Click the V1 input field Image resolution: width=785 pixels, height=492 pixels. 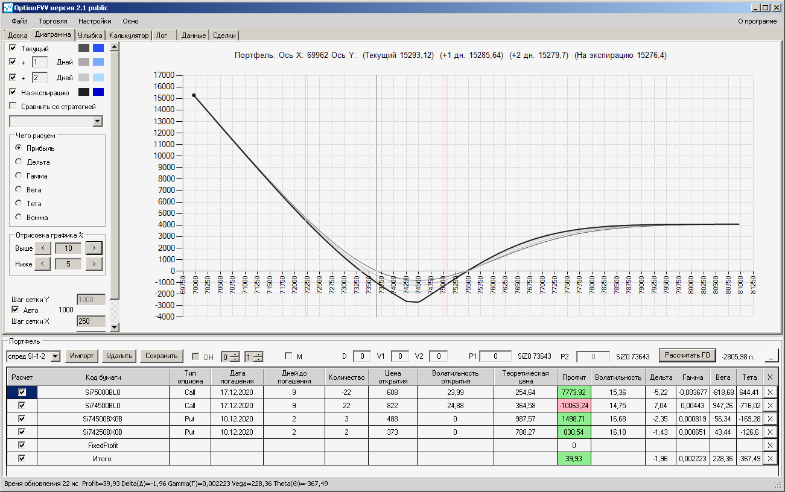click(x=400, y=356)
